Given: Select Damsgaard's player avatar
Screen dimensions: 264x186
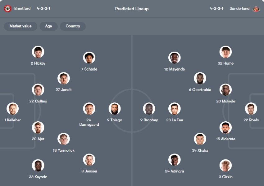Looking at the screenshot, I should pyautogui.click(x=89, y=109).
